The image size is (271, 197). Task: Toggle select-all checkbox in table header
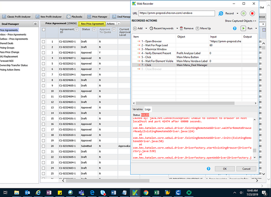click(44, 30)
